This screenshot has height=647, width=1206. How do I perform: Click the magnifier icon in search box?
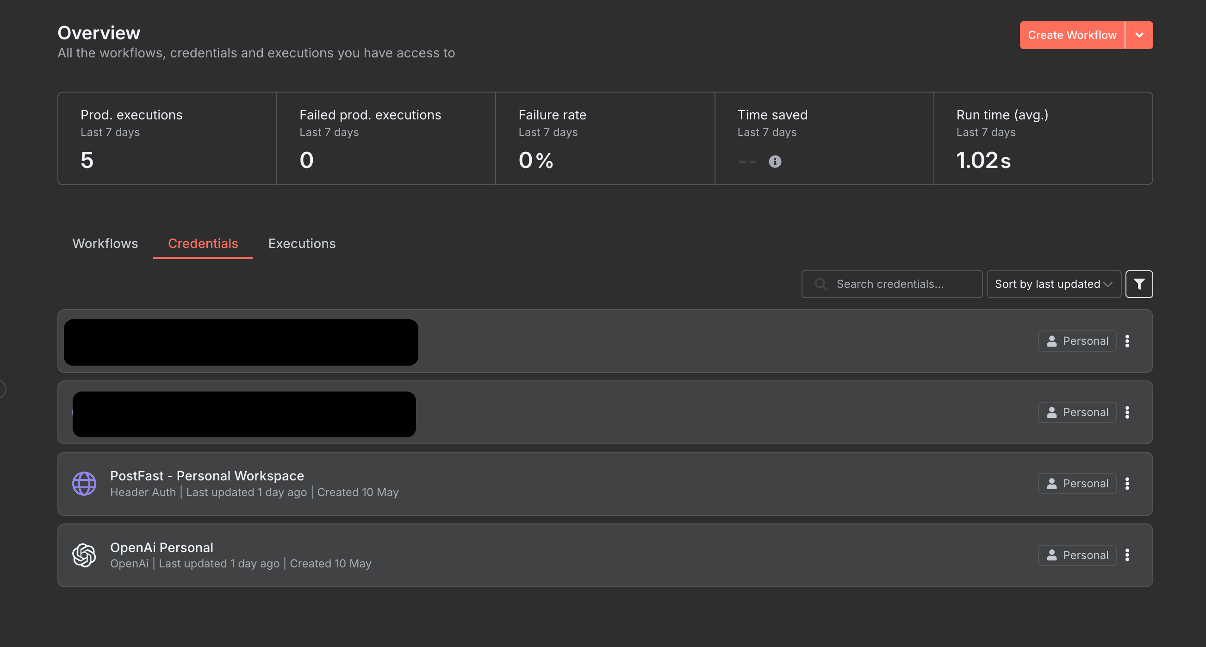coord(821,284)
